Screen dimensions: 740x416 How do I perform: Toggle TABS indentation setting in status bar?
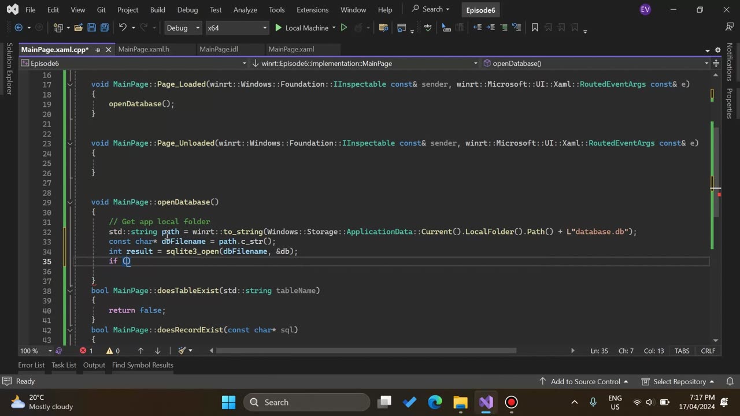click(682, 351)
